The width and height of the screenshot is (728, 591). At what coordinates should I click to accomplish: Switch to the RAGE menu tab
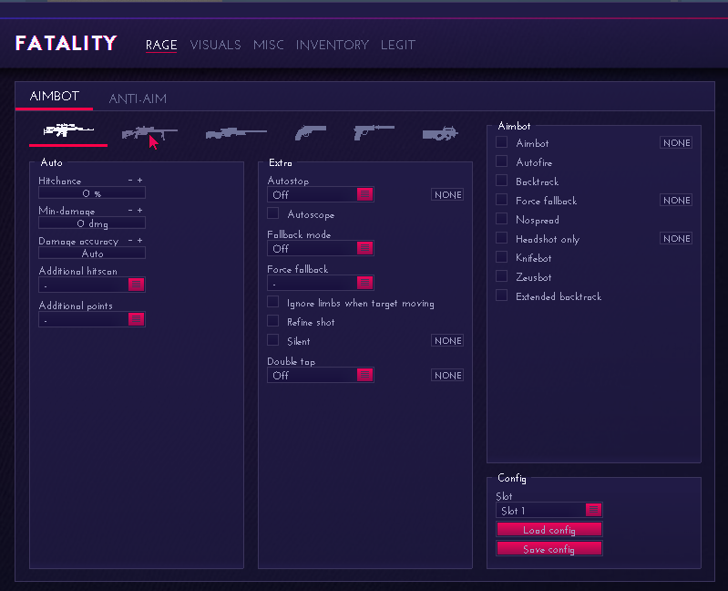161,45
